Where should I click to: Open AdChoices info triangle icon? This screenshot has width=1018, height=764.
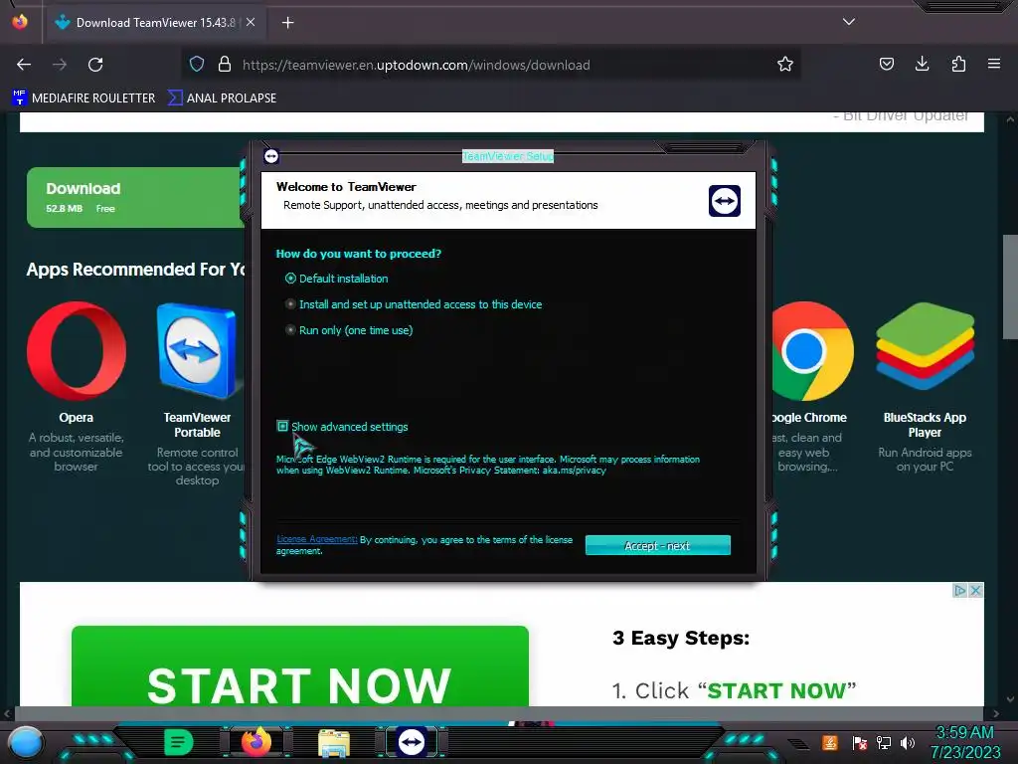coord(959,590)
